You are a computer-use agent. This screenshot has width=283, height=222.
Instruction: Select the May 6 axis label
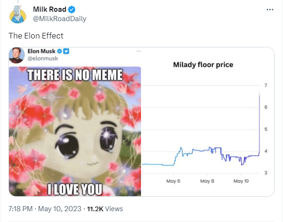(173, 181)
